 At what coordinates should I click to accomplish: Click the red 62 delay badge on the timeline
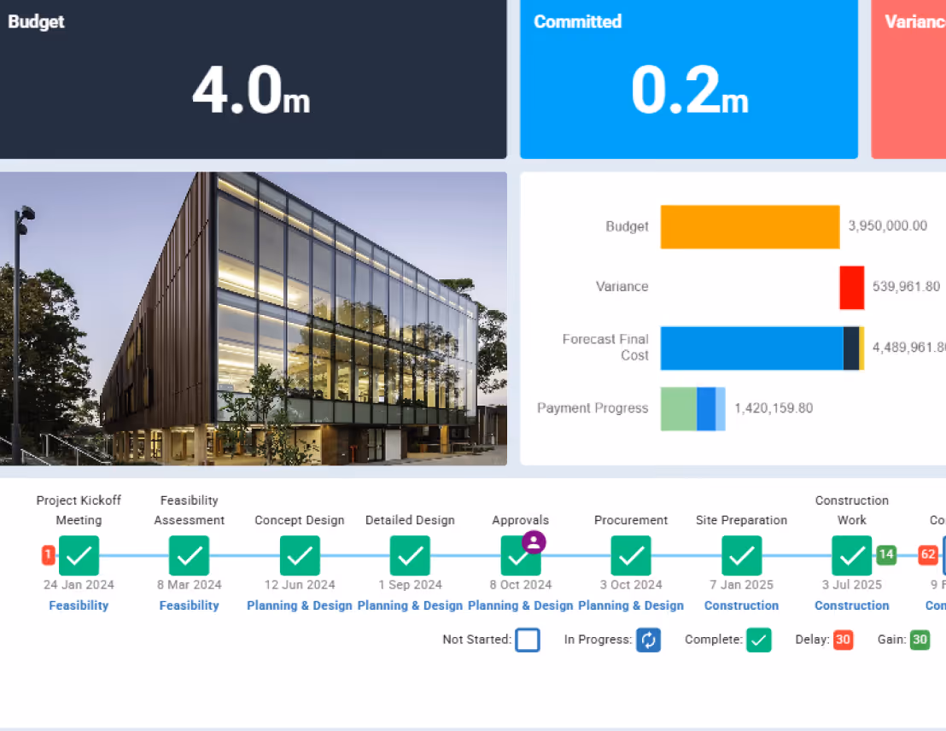coord(928,554)
